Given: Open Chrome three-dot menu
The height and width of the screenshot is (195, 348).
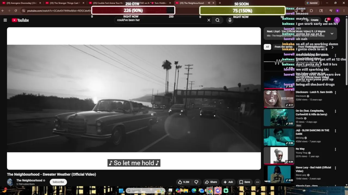Looking at the screenshot, I should [x=344, y=11].
